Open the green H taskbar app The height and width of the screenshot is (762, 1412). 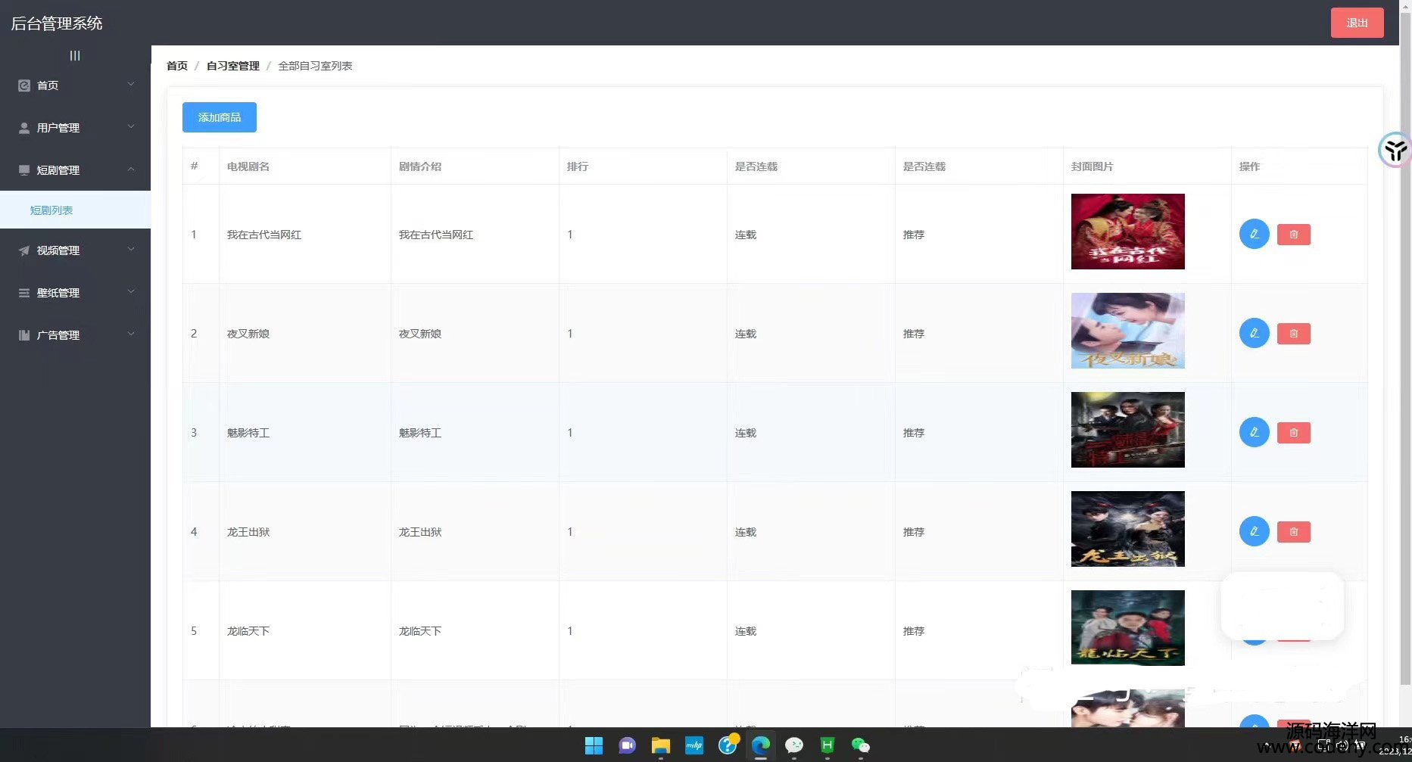pyautogui.click(x=827, y=745)
